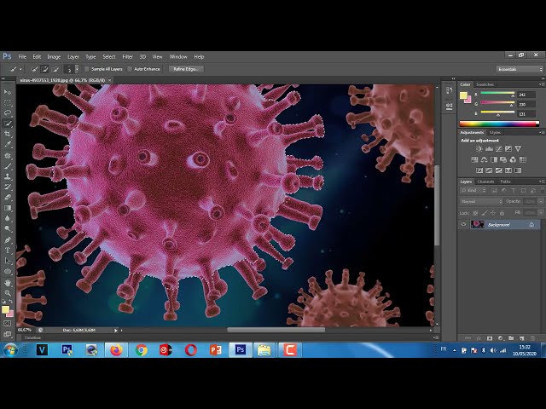
Task: Reset default foreground and background colors
Action: click(x=3, y=301)
